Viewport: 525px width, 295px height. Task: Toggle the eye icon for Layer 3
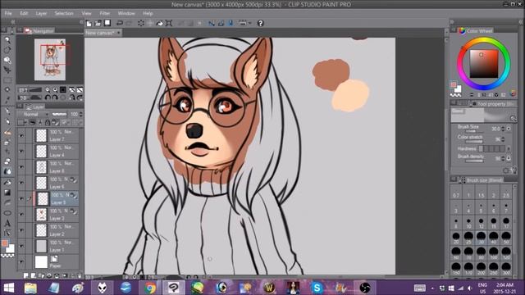[22, 214]
